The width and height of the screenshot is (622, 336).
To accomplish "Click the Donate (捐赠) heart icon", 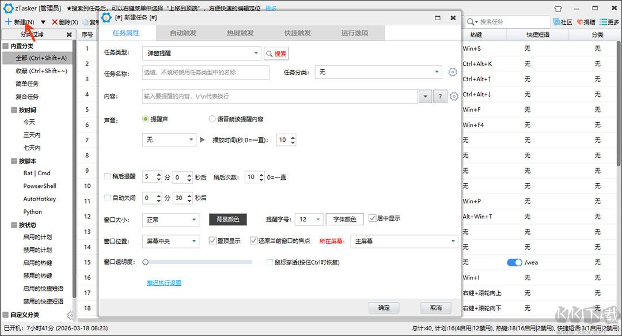I will 579,21.
